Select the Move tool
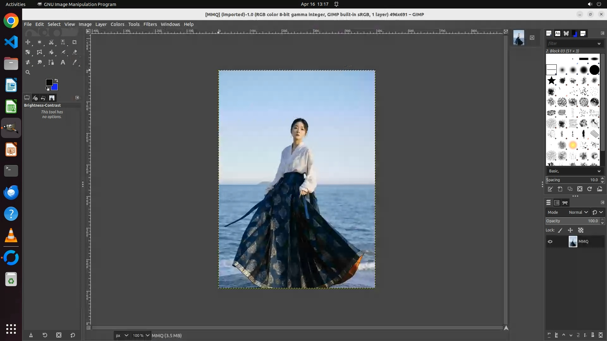 pos(28,42)
